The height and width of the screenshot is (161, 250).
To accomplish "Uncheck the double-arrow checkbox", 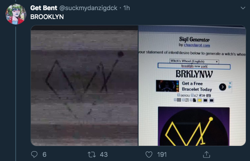I will (200, 96).
